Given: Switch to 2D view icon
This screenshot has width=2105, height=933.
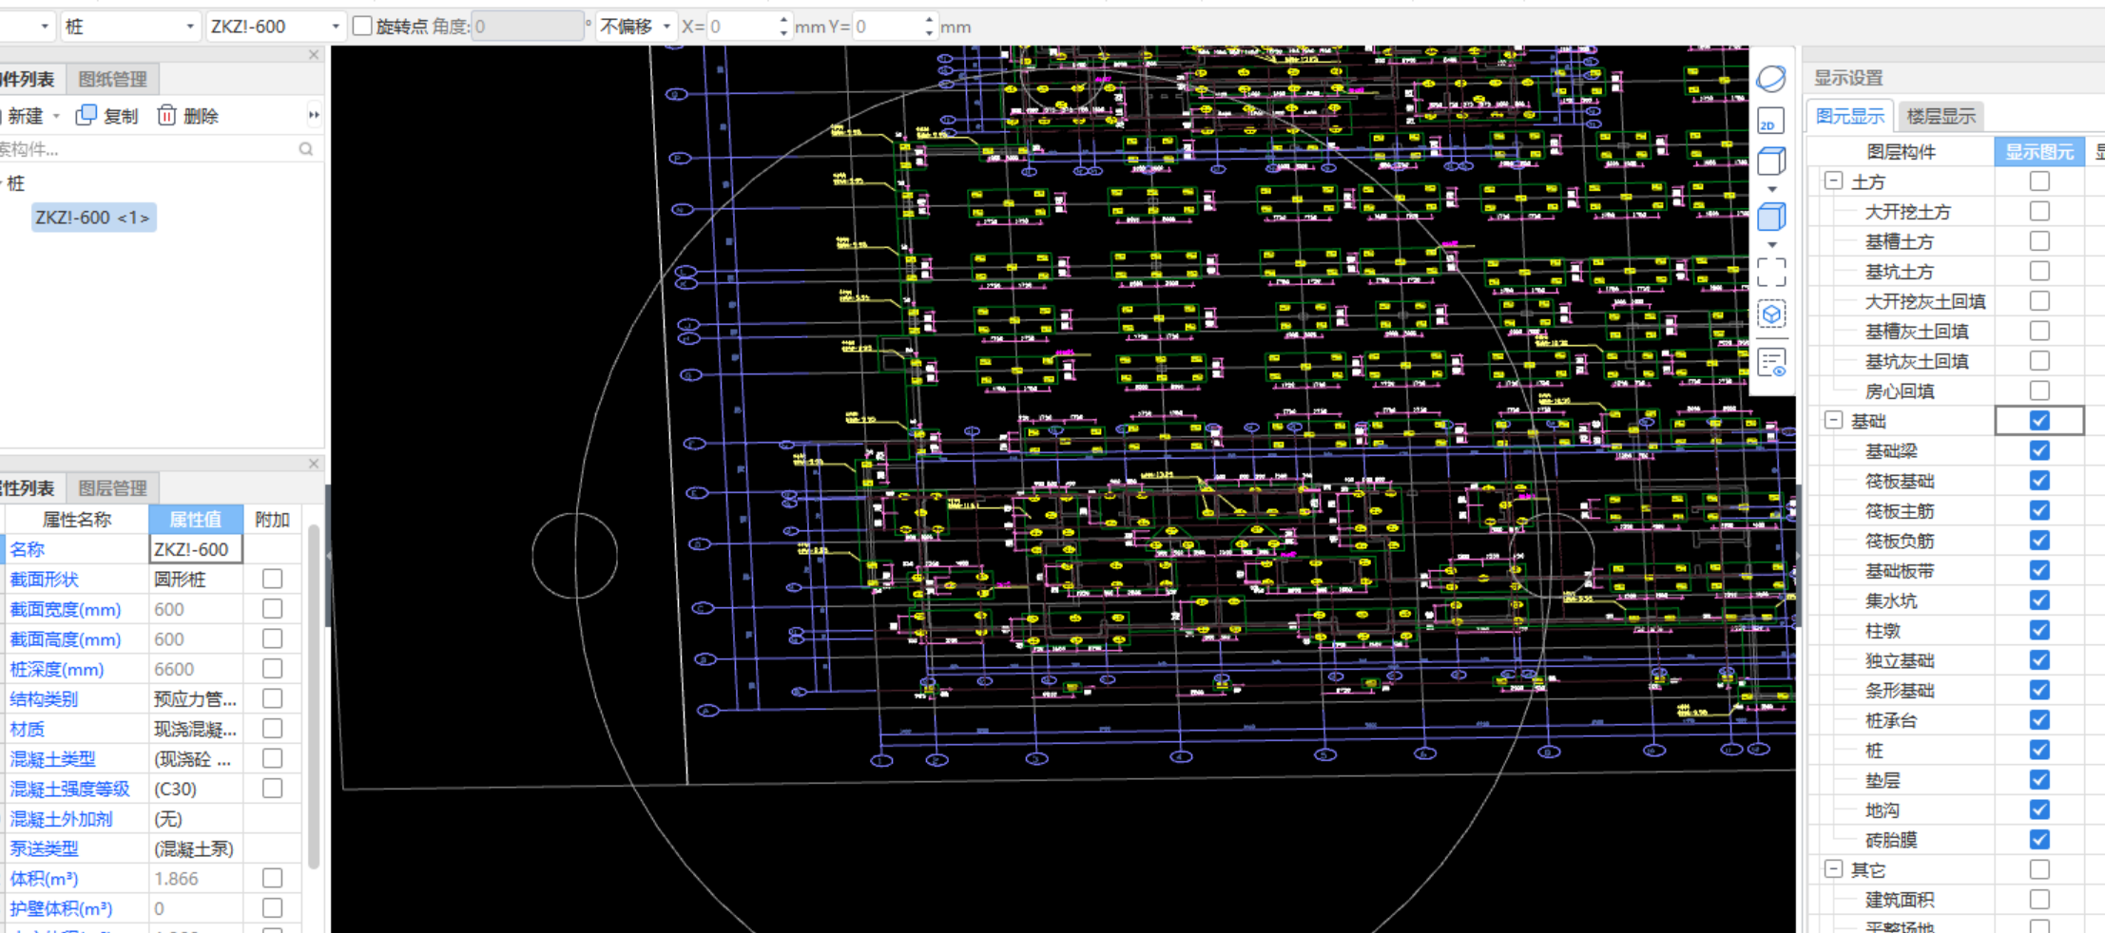Looking at the screenshot, I should (1770, 121).
